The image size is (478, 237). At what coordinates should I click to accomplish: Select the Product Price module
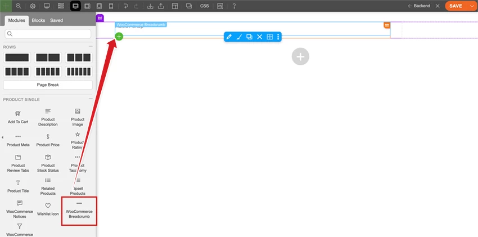[48, 141]
